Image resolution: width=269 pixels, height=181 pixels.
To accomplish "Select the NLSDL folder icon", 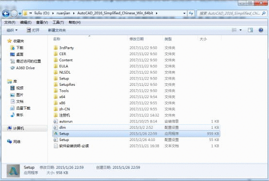I will pos(56,72).
